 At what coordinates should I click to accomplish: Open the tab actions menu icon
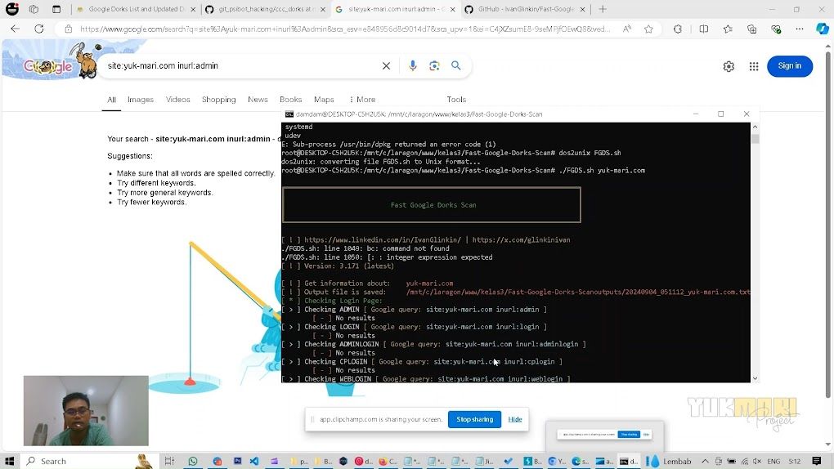56,9
